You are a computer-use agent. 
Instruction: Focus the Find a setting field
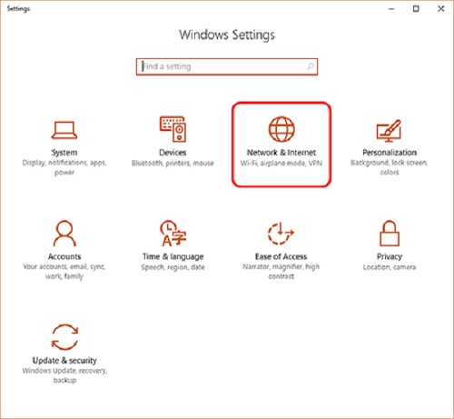pos(227,66)
